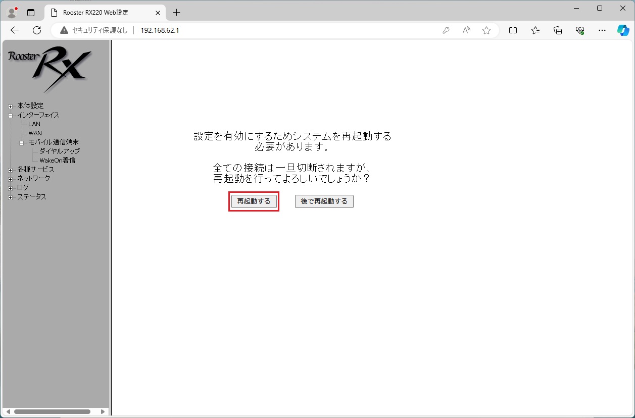
Task: Open a new tab with plus button
Action: [176, 13]
